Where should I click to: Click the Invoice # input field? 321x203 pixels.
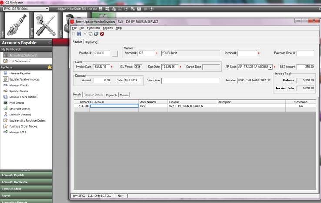click(247, 53)
